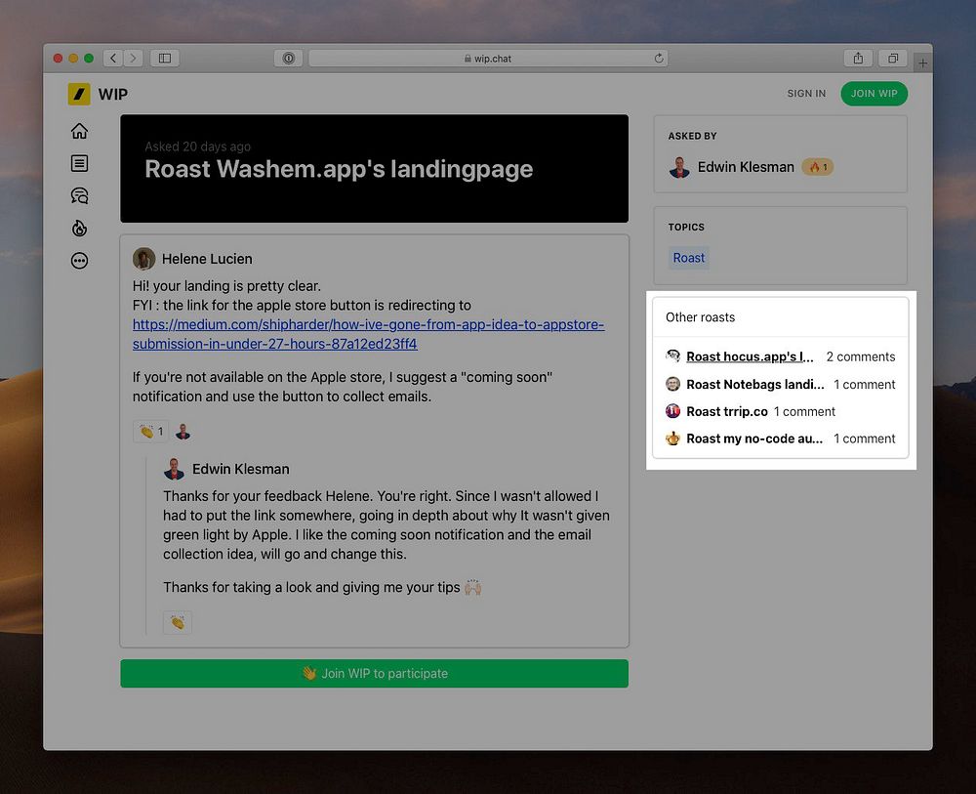The height and width of the screenshot is (794, 976).
Task: Click avatar next to Roast Notebags
Action: 672,384
